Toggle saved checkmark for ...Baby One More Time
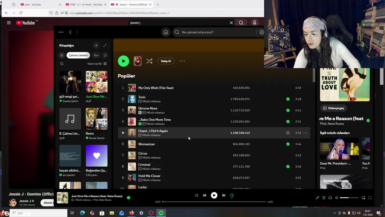The height and width of the screenshot is (217, 385). 288,121
